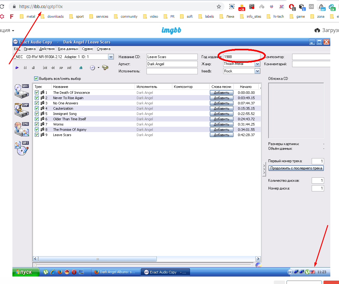Uncheck track 7 Worms
This screenshot has height=284, width=339.
click(37, 124)
